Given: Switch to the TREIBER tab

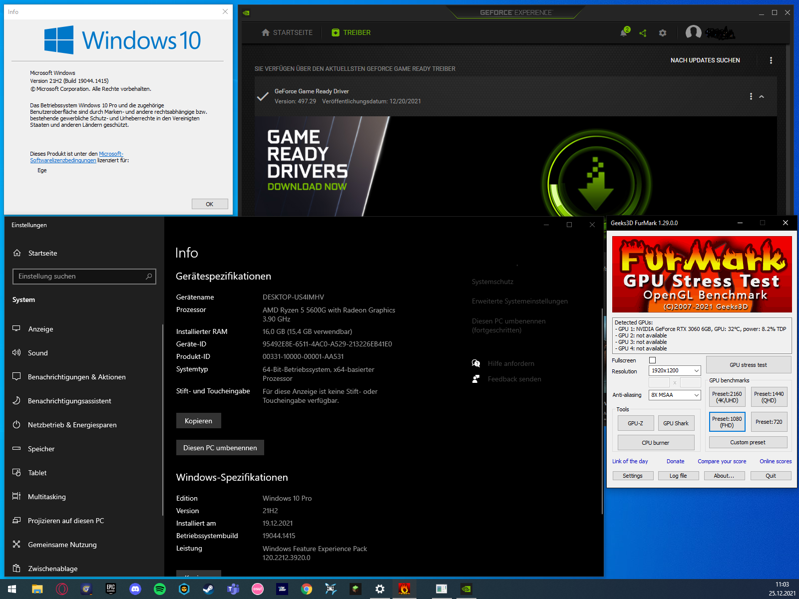Looking at the screenshot, I should tap(351, 32).
